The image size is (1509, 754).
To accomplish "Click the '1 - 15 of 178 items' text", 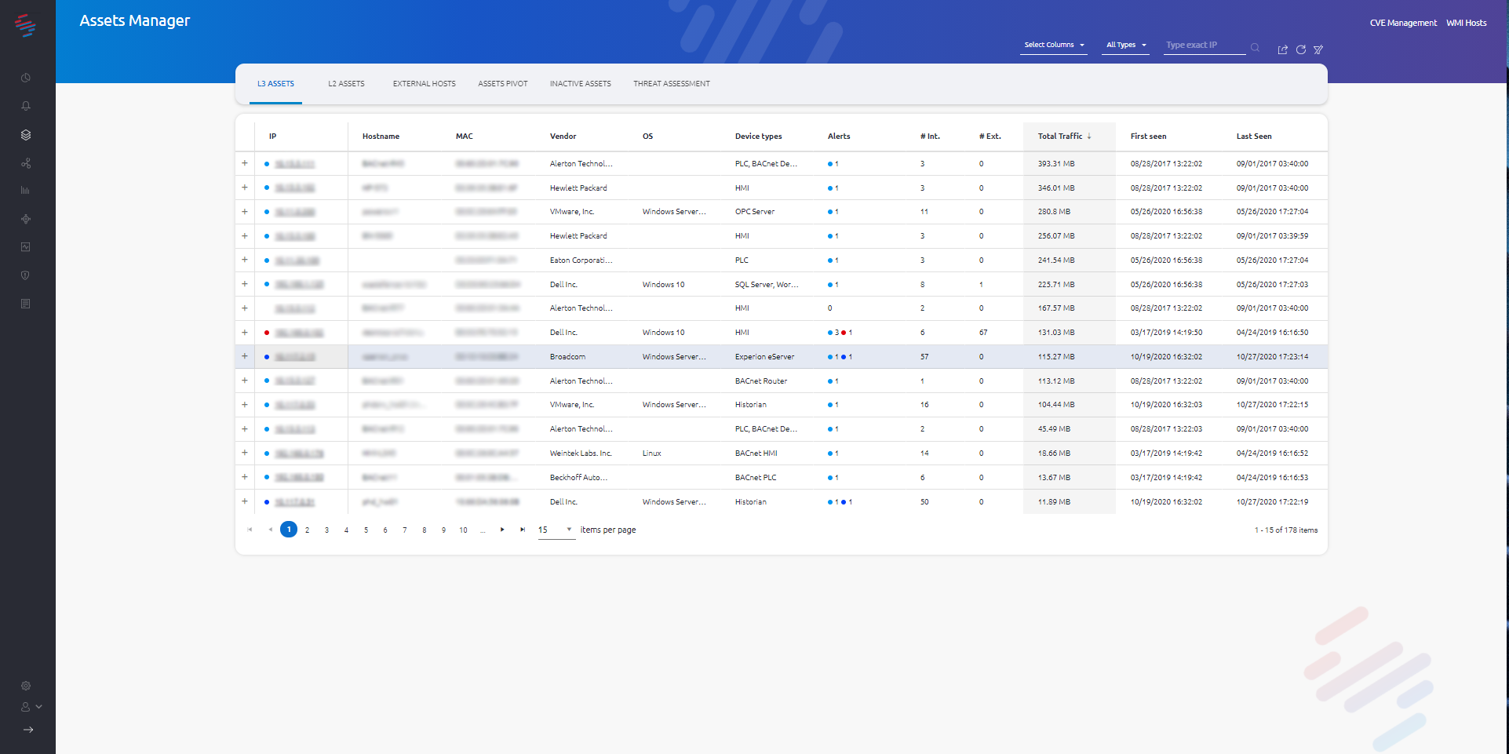I will (x=1286, y=530).
